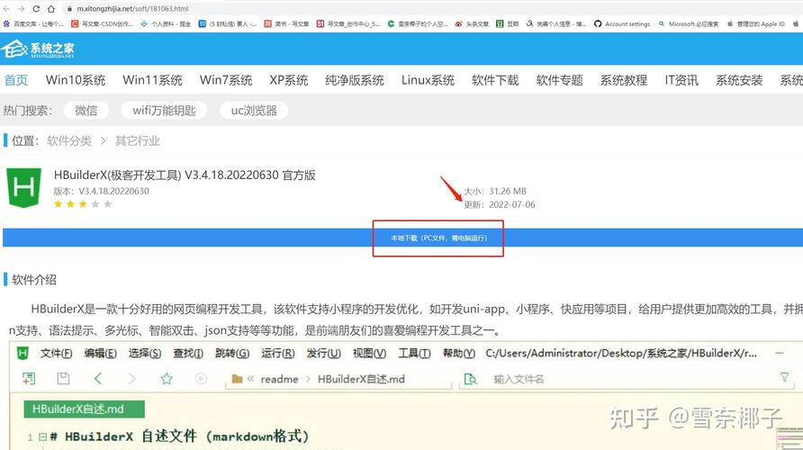Open 工具(T) menu in HBuilderX screenshot
803x450 pixels.
pyautogui.click(x=414, y=353)
